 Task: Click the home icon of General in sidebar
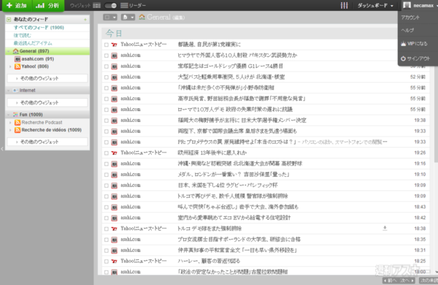[x=15, y=51]
